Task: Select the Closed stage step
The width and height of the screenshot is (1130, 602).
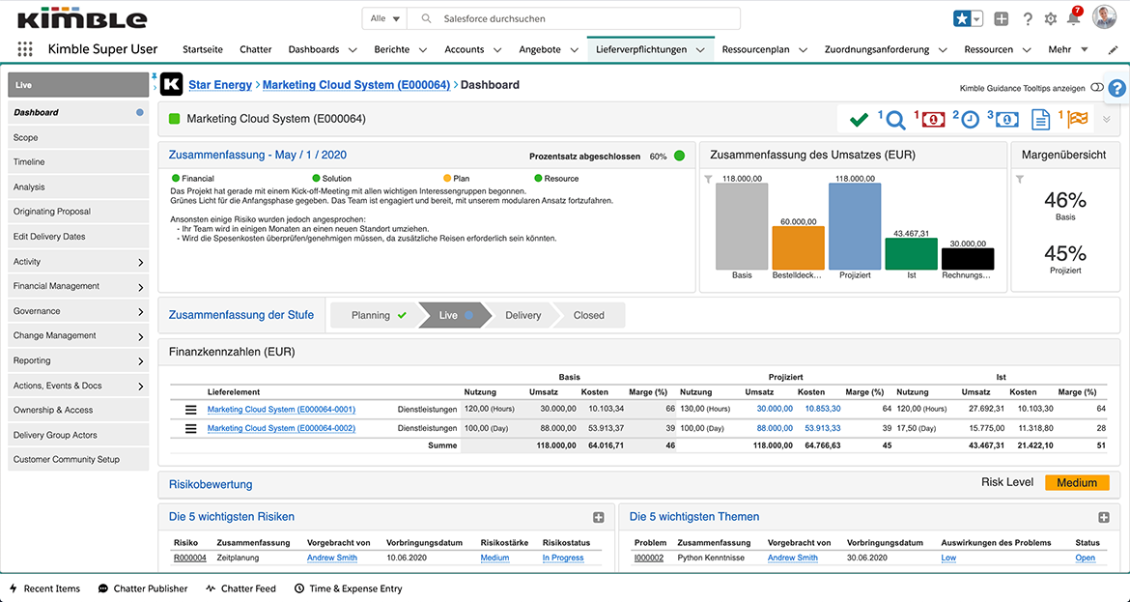Action: [x=589, y=315]
